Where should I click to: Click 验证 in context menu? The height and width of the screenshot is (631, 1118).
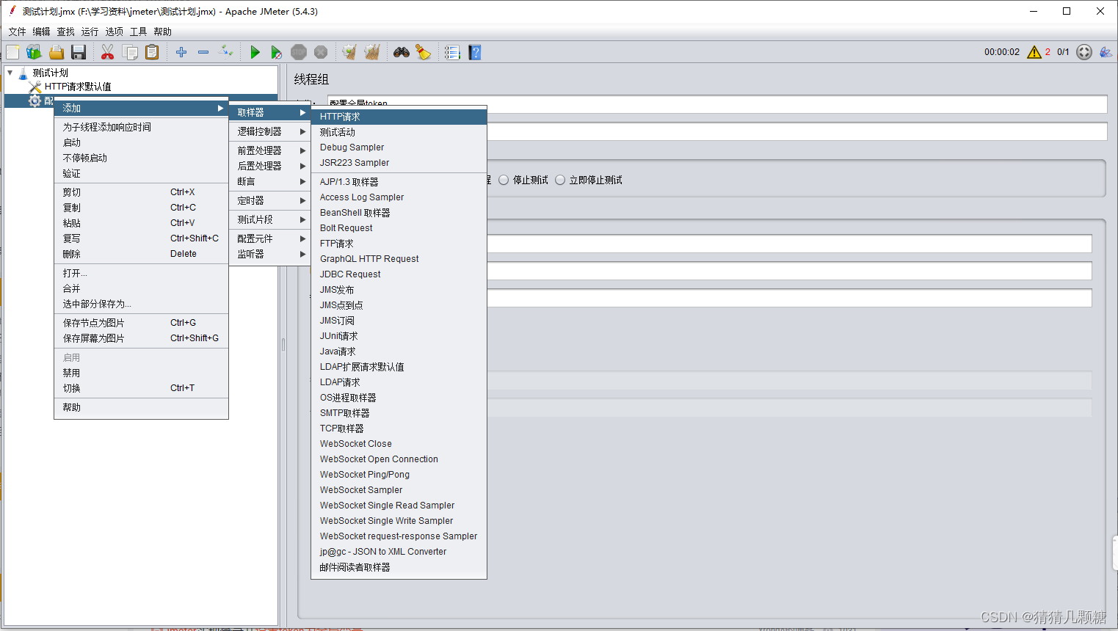click(141, 173)
